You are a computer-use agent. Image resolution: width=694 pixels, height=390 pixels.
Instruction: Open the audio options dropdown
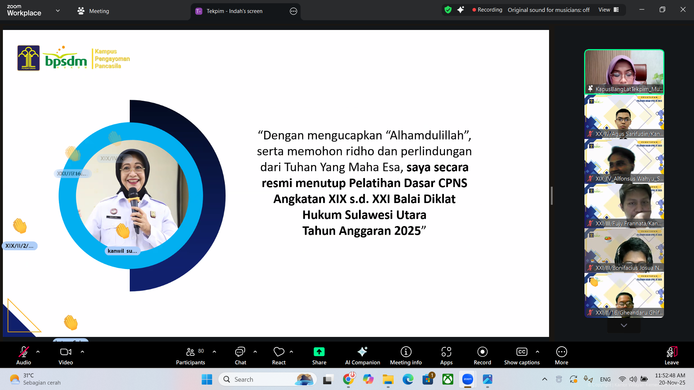[38, 351]
